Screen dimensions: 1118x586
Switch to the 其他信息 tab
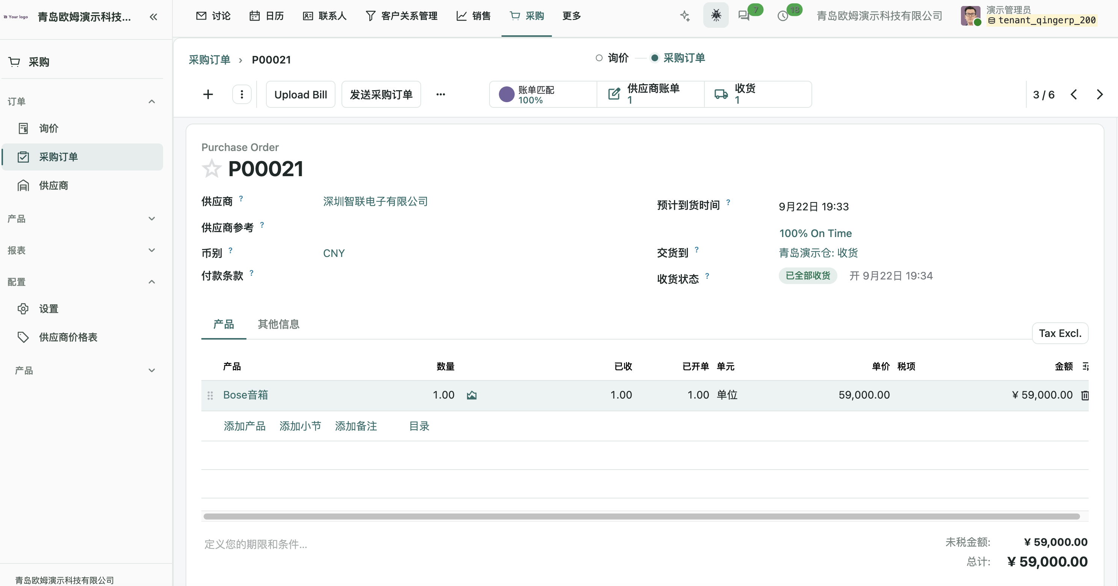tap(279, 324)
